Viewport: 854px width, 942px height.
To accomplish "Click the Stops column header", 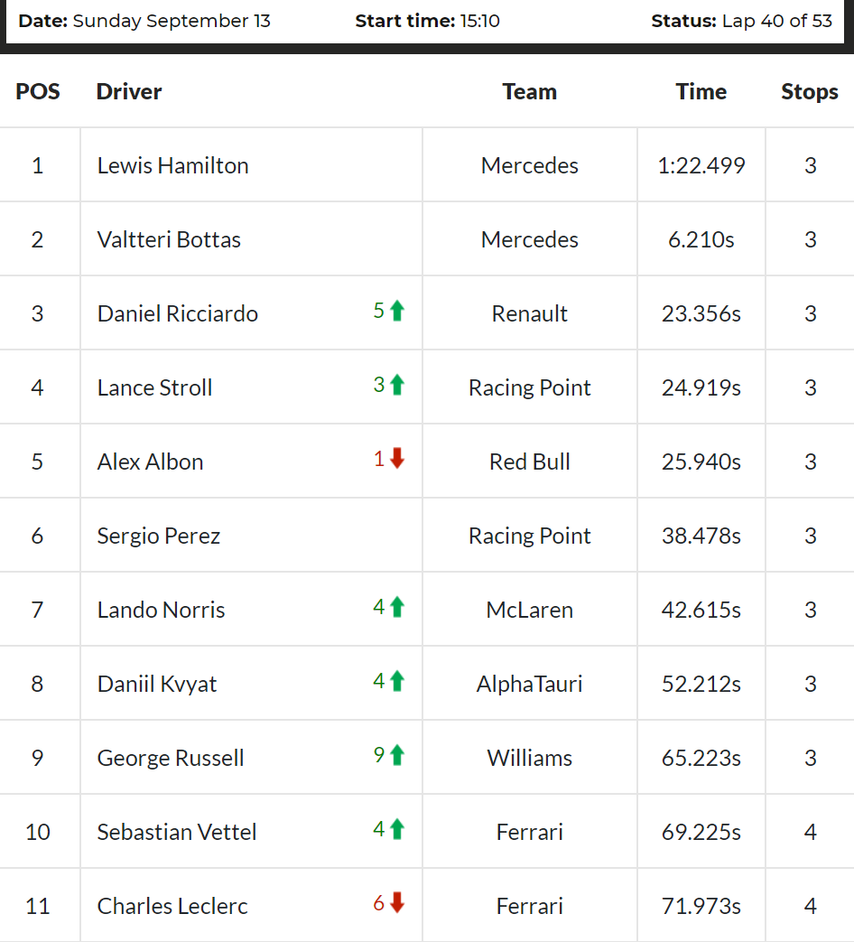I will 810,91.
